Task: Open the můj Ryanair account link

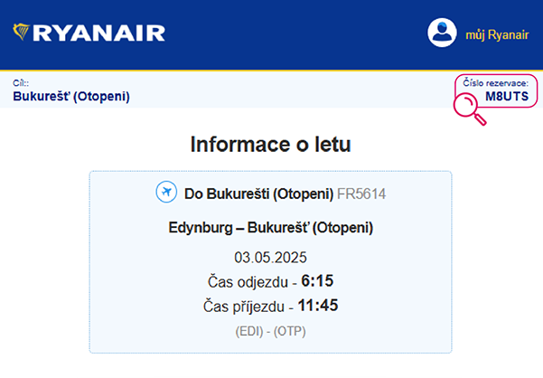Action: [x=497, y=34]
